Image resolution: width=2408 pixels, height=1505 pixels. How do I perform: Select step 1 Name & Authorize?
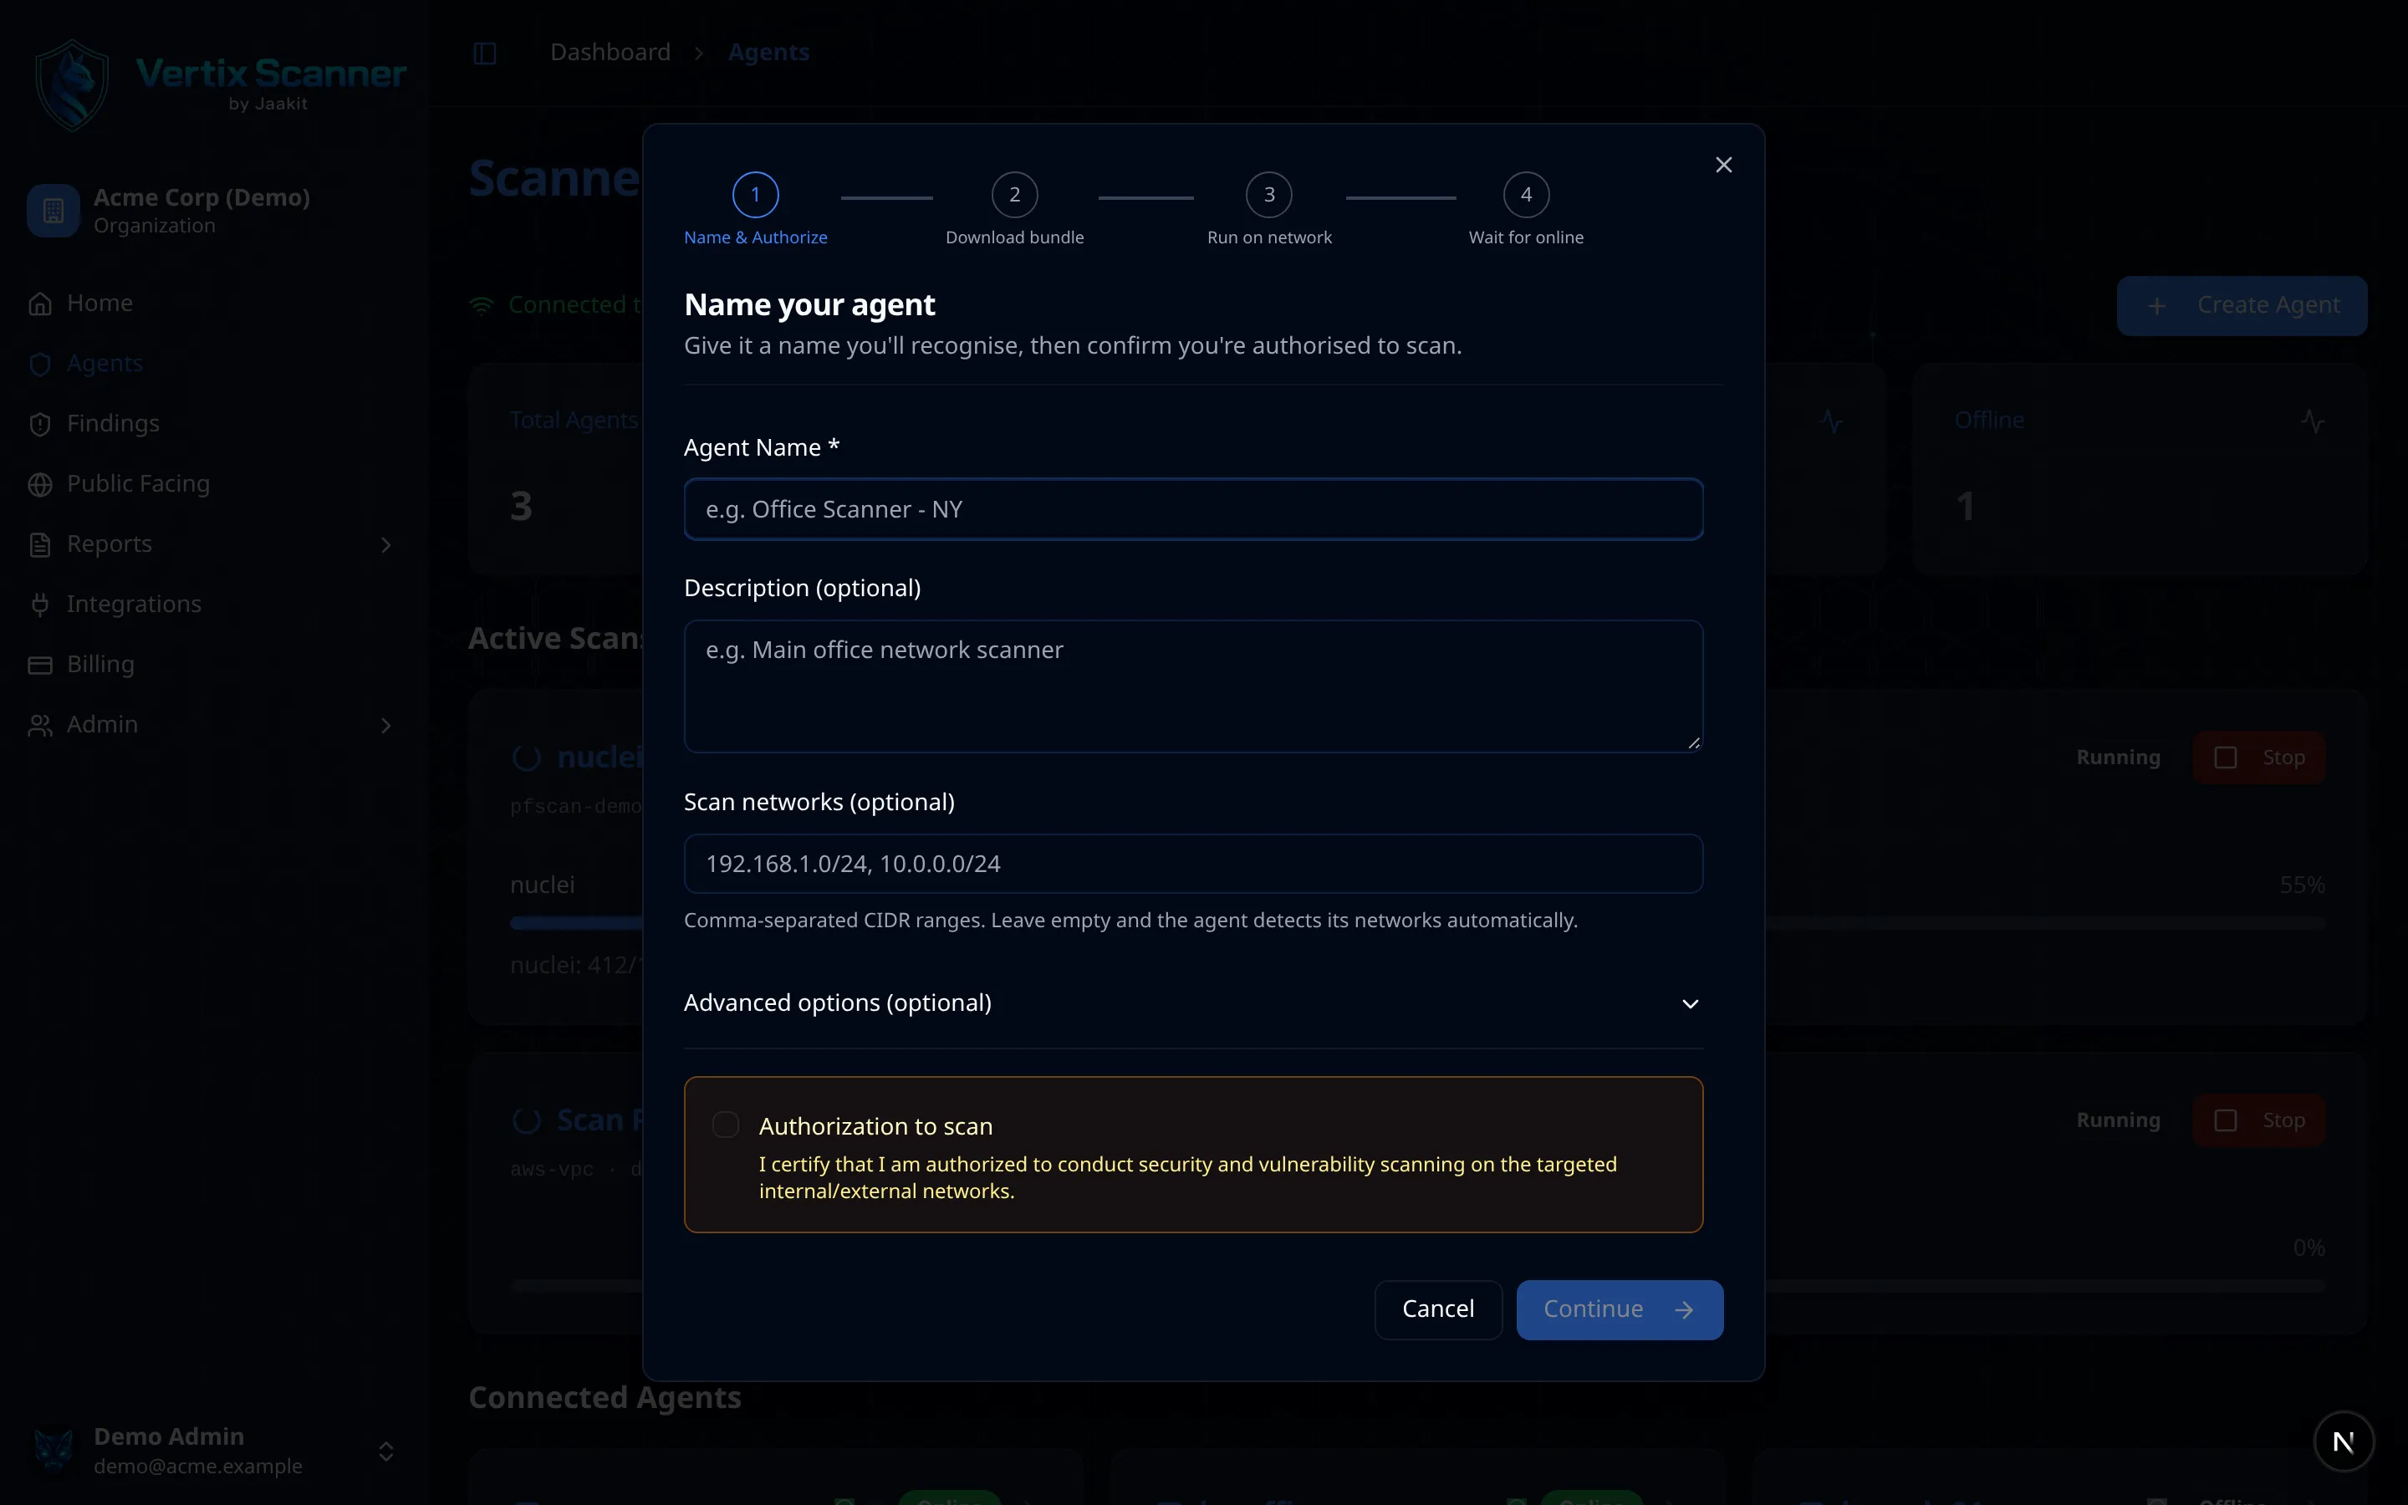tap(755, 209)
